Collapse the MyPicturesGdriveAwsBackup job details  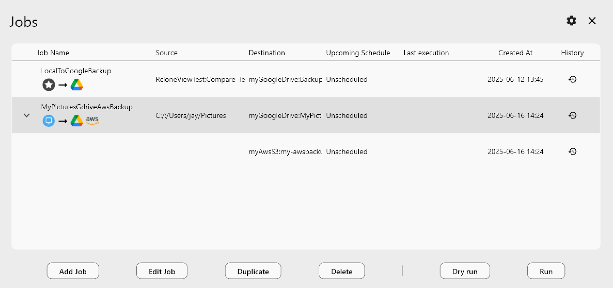click(27, 115)
